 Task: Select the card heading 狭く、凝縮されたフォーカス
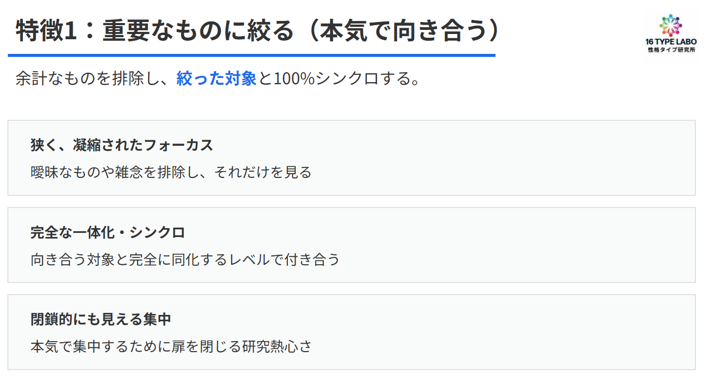[122, 145]
